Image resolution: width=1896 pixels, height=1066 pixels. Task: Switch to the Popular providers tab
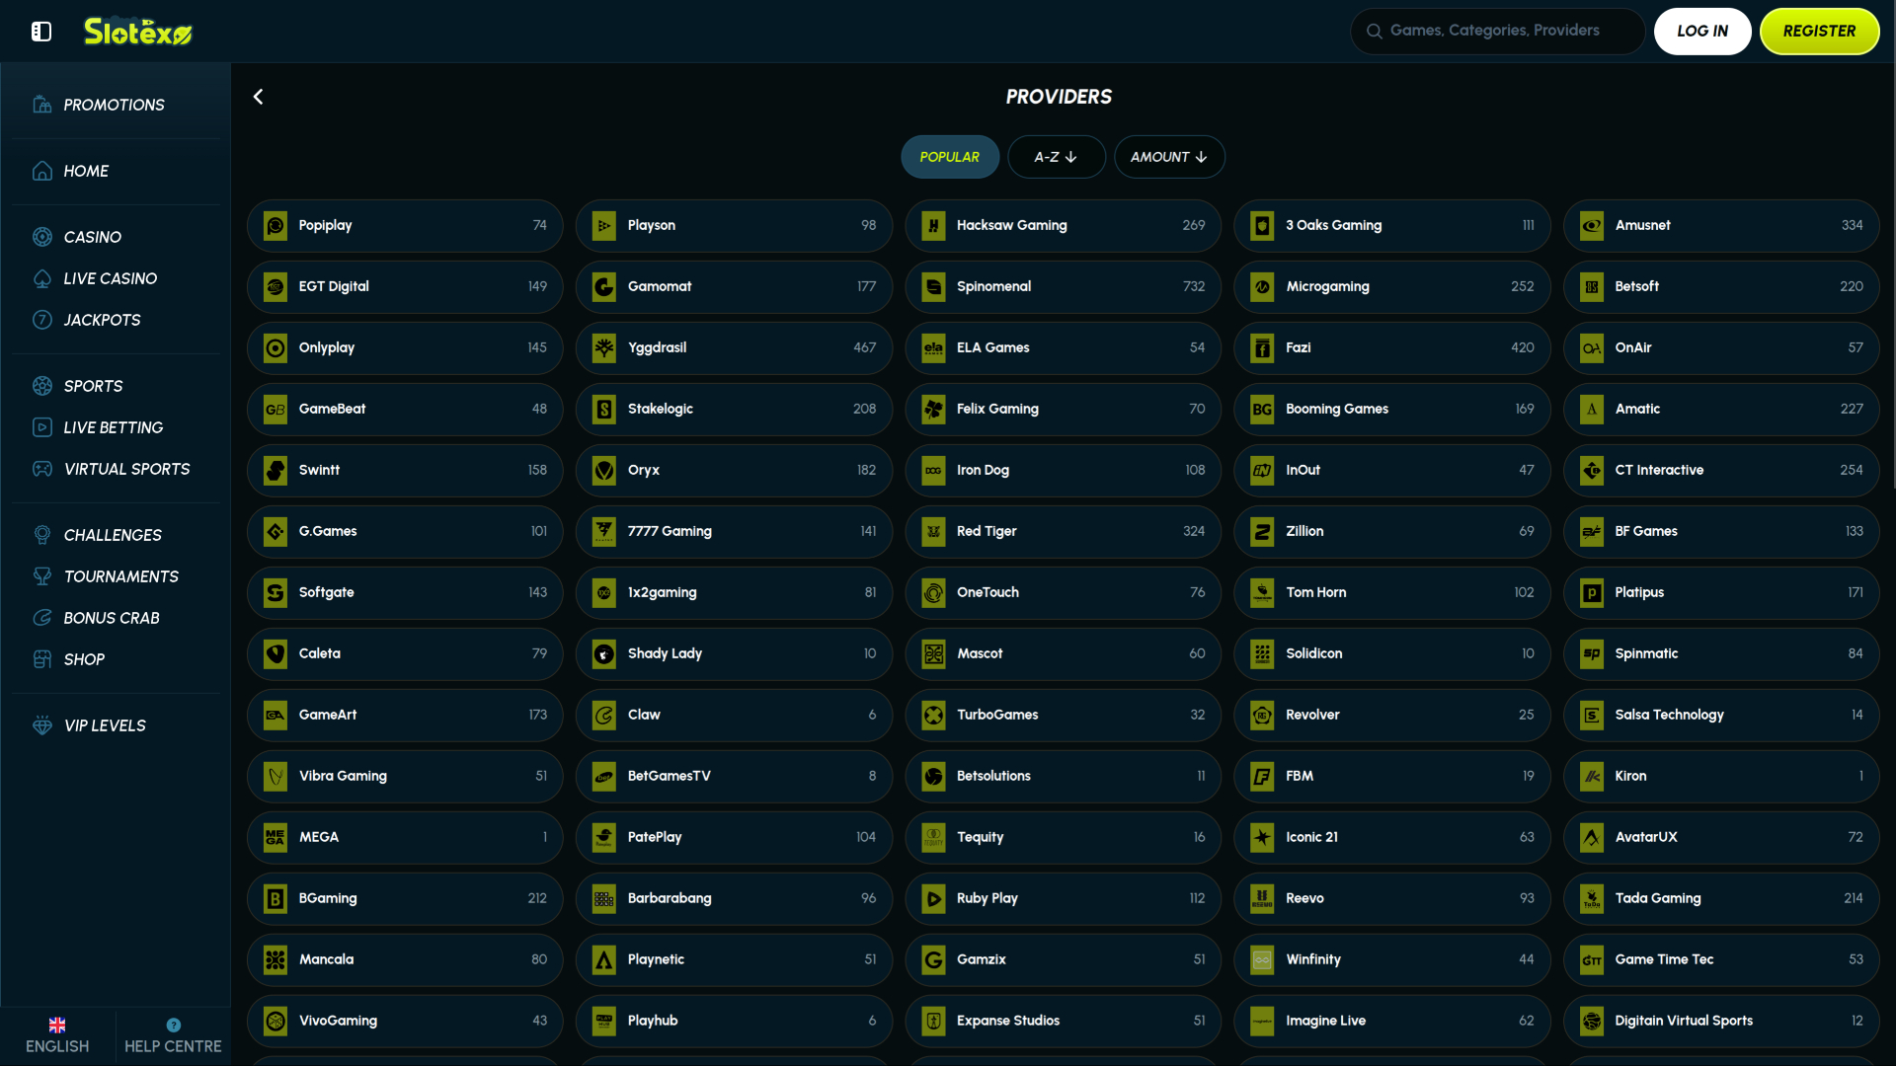(949, 156)
